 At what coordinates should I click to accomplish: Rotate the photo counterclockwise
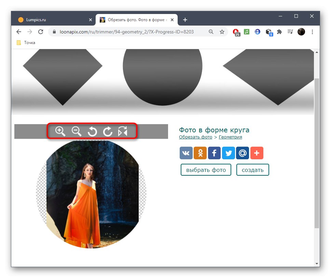tap(92, 132)
